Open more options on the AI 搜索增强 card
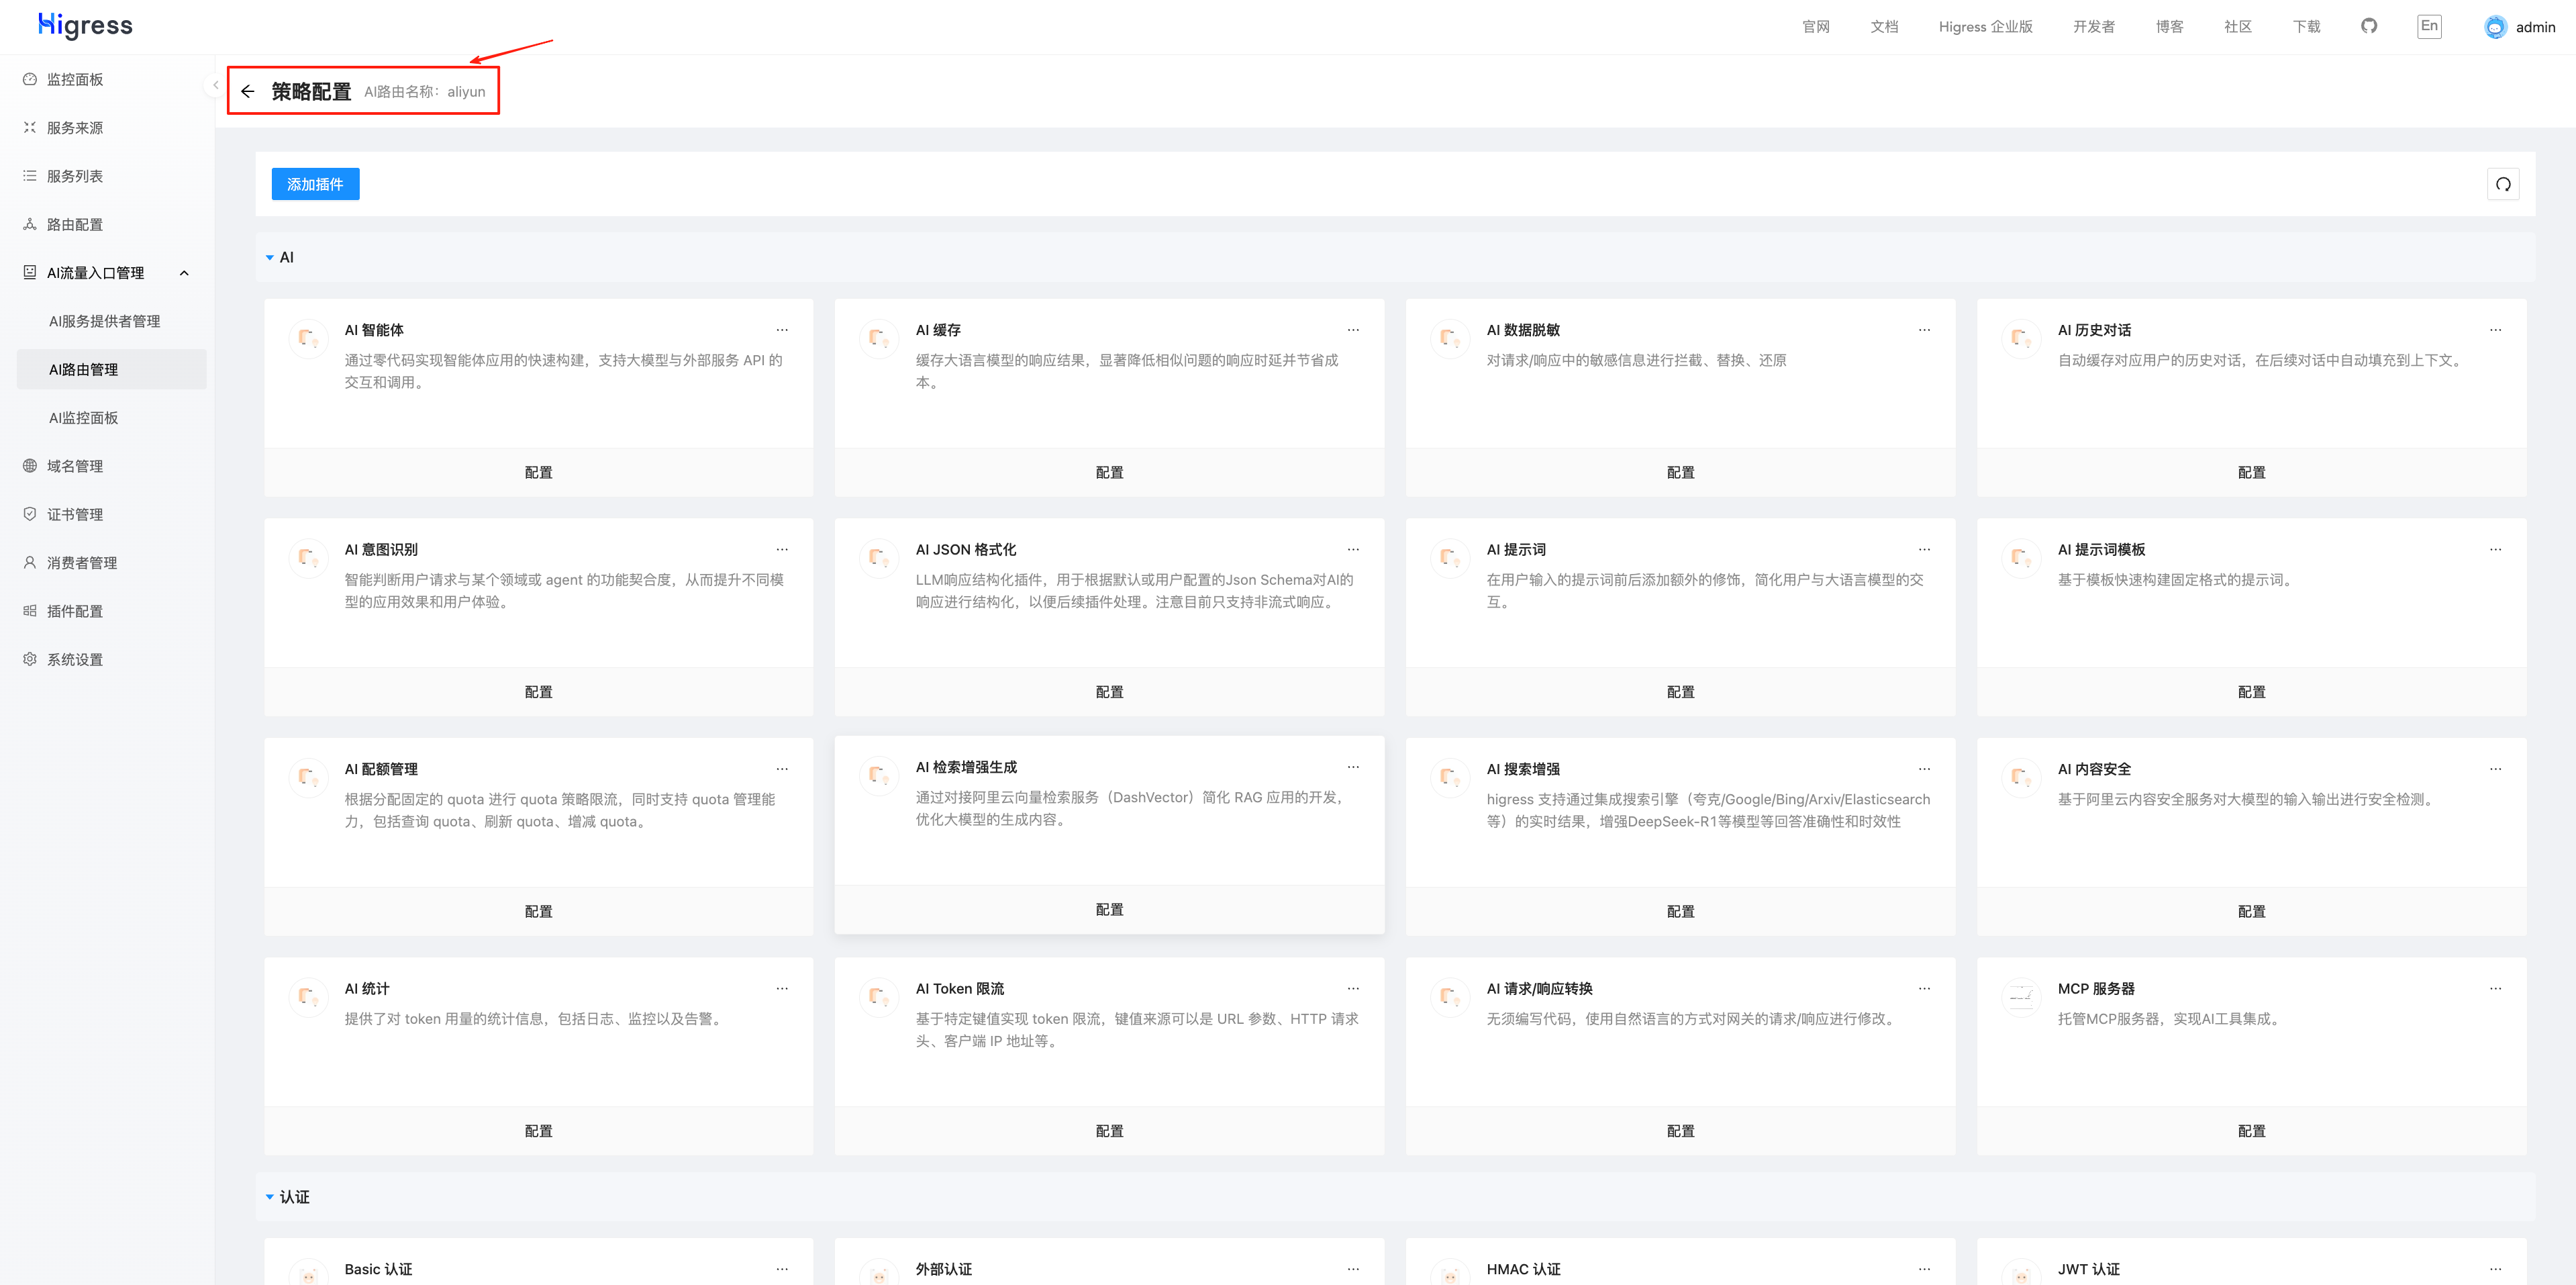The width and height of the screenshot is (2576, 1285). (x=1924, y=769)
